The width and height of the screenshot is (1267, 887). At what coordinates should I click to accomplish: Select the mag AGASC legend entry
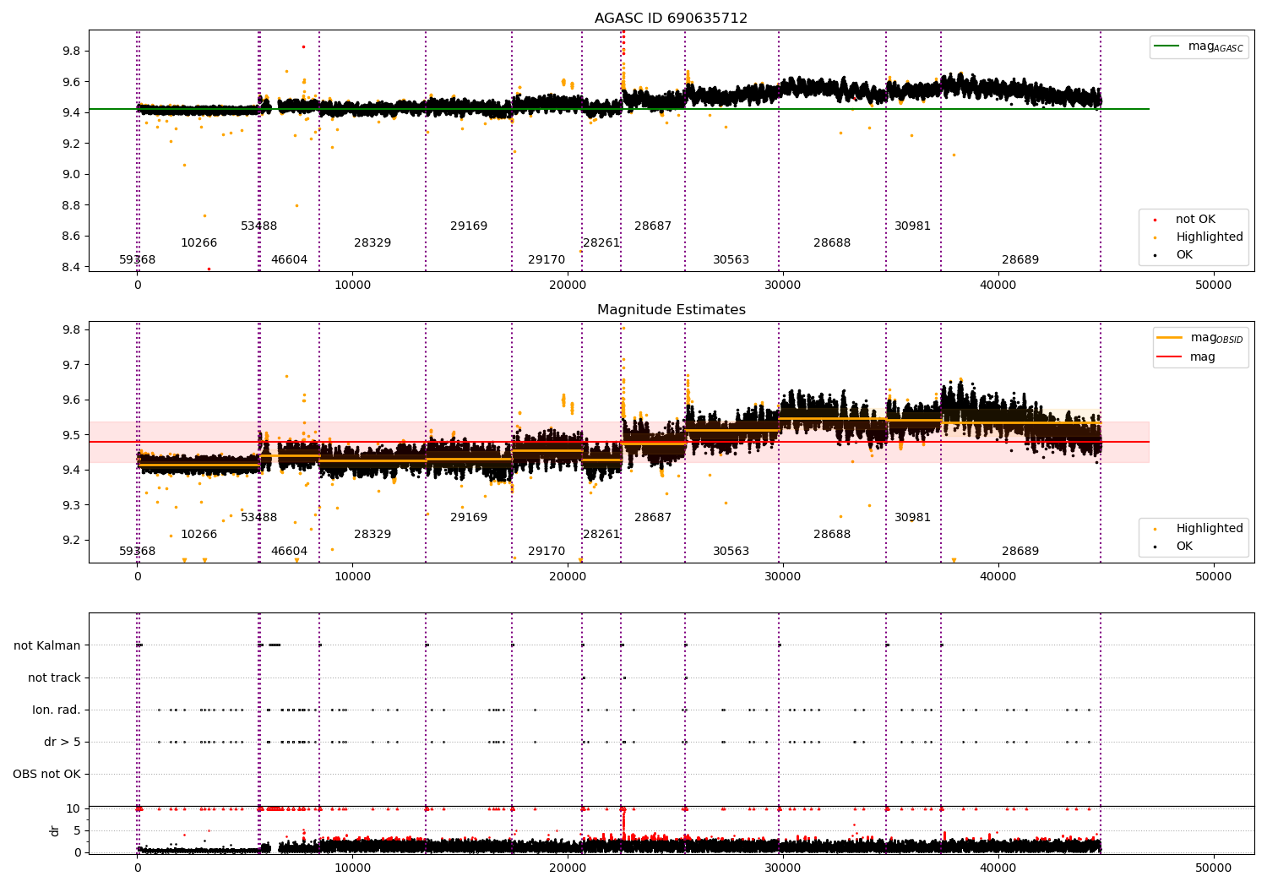[x=1199, y=46]
